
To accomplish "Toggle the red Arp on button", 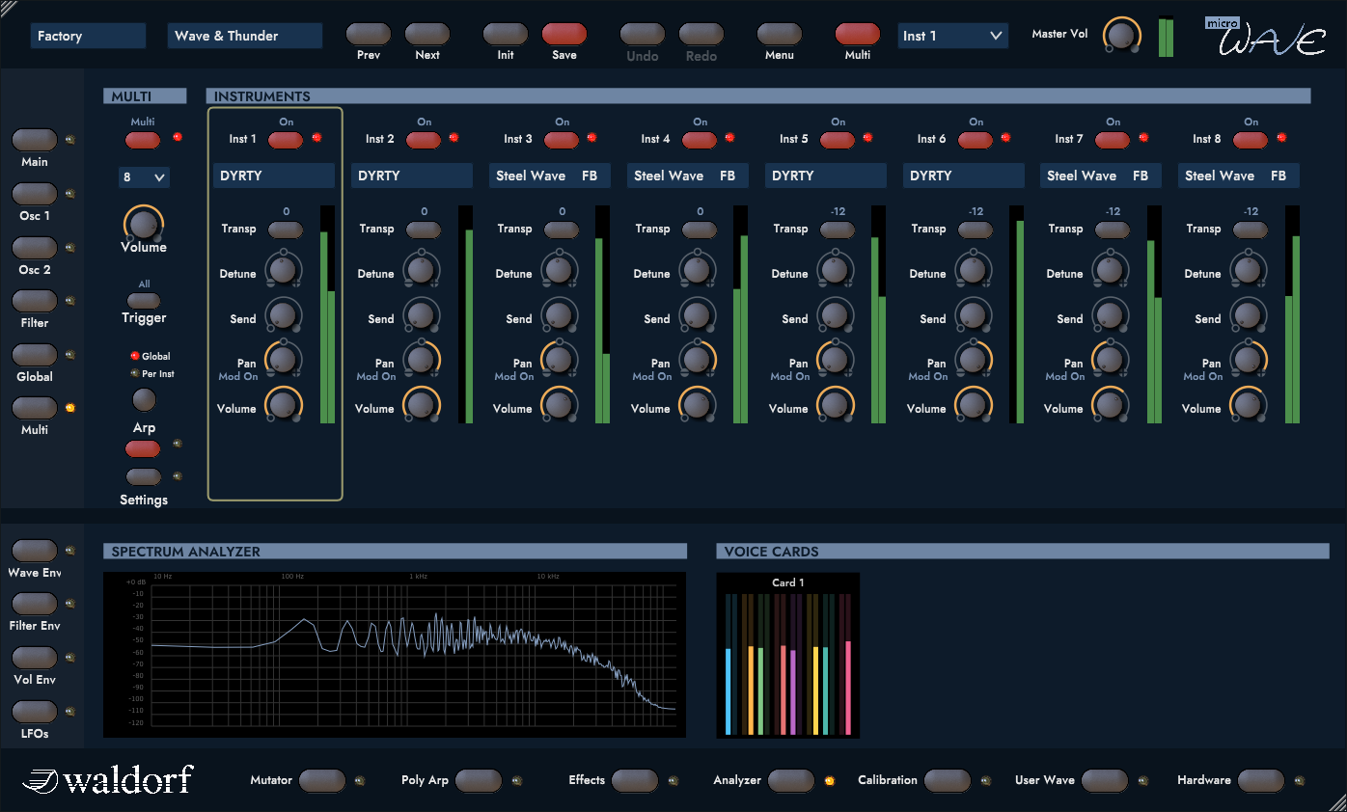I will point(143,448).
